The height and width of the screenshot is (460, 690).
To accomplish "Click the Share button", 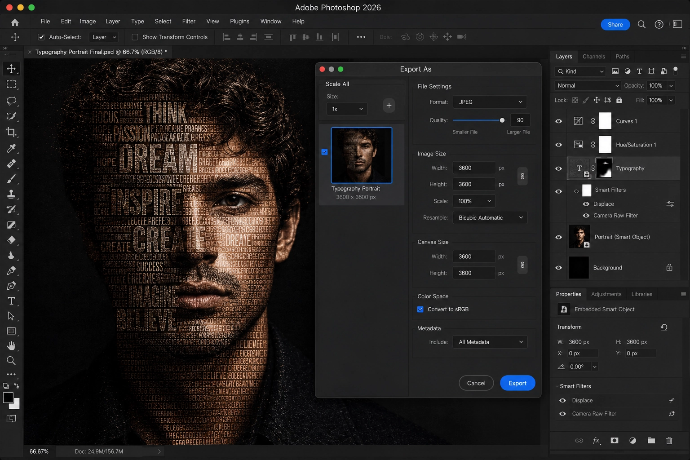I will tap(615, 25).
